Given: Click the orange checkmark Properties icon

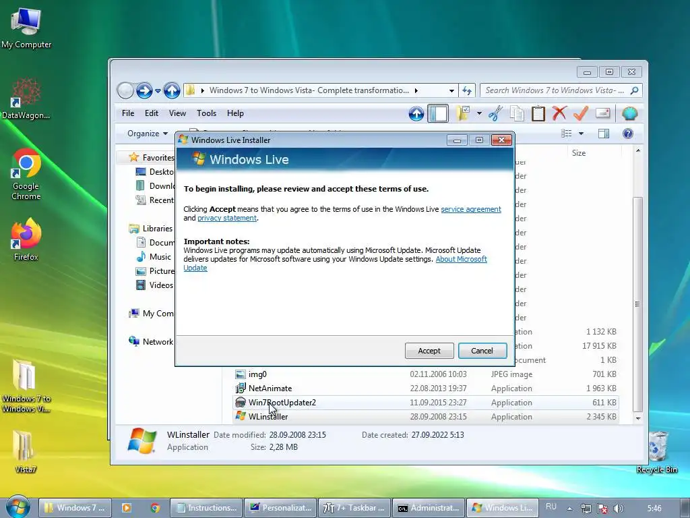Looking at the screenshot, I should point(581,113).
